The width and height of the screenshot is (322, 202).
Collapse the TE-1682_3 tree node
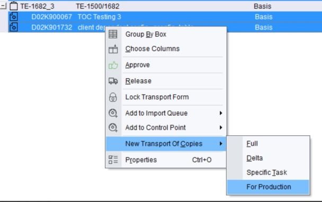[x=3, y=6]
